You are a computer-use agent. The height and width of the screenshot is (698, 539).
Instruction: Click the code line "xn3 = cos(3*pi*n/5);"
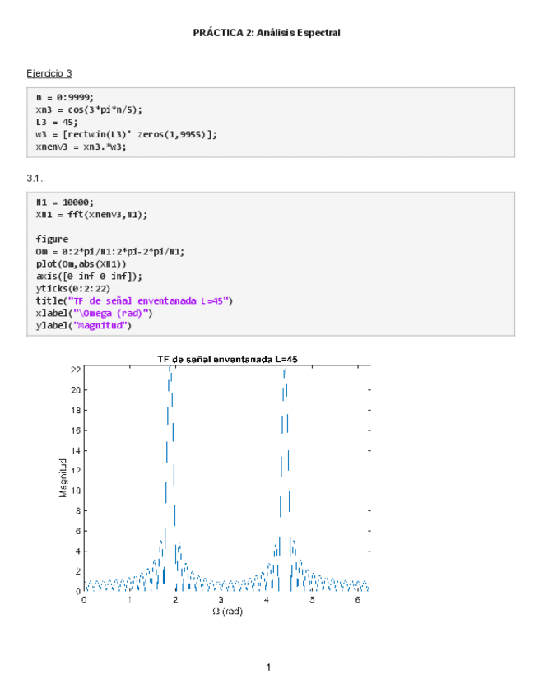coord(89,109)
